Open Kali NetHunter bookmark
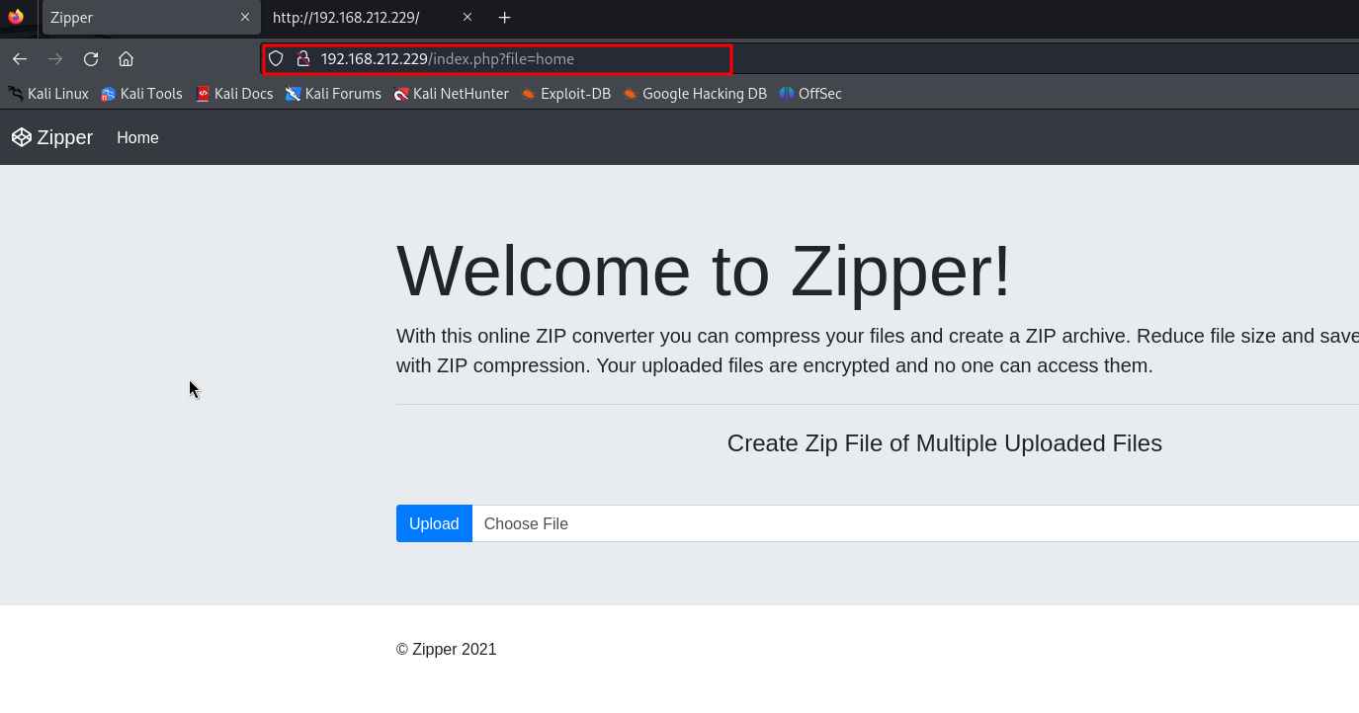Viewport: 1359px width, 713px height. tap(451, 94)
